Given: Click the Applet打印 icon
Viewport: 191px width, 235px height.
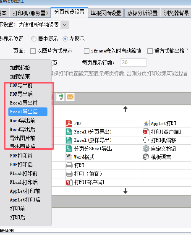Looking at the screenshot, I should [146, 123].
